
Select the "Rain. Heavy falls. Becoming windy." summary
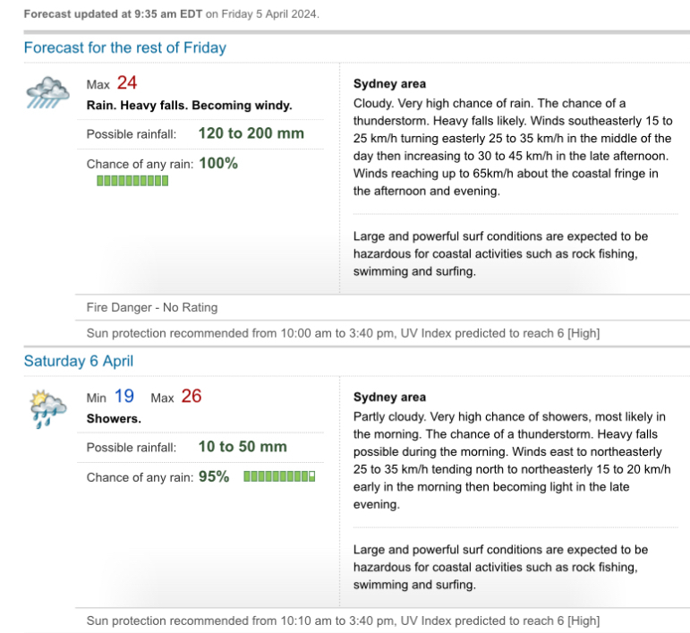pos(189,105)
